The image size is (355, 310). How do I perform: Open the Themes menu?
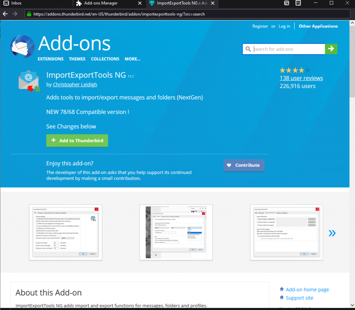(x=77, y=59)
